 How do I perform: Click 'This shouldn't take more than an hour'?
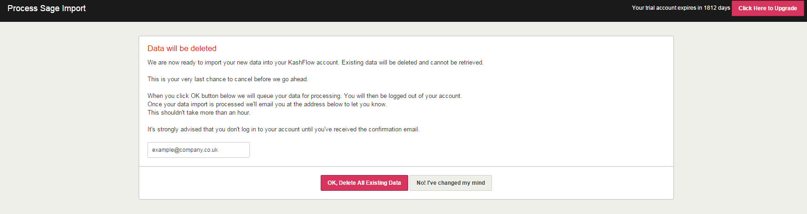(x=199, y=113)
